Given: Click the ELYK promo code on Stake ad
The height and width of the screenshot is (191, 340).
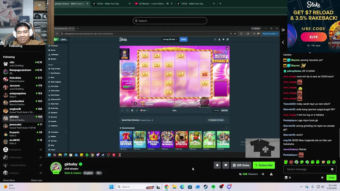Looking at the screenshot, I should [313, 37].
